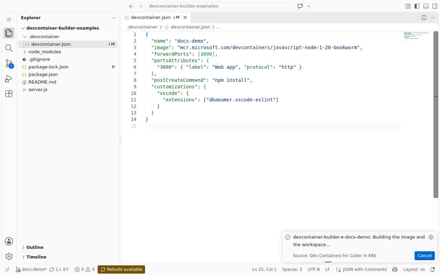Open the Accounts menu
Screen dimensions: 440x275
click(x=9, y=241)
